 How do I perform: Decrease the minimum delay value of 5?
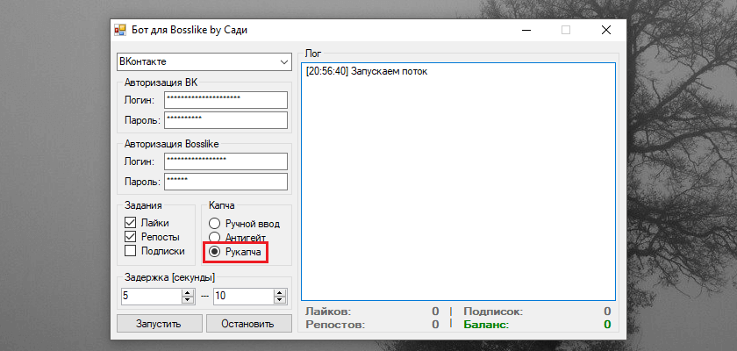click(x=188, y=300)
